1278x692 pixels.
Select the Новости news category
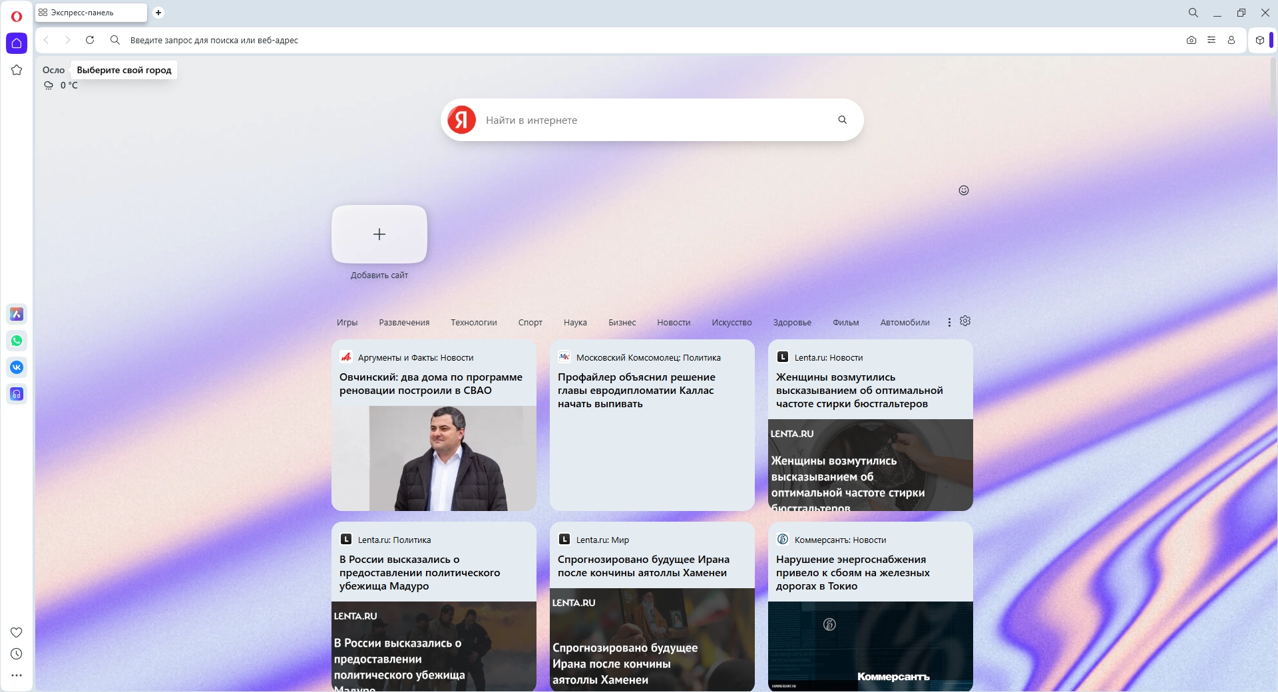(674, 323)
